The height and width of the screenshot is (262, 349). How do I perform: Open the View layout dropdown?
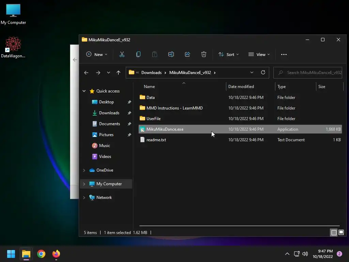tap(259, 54)
